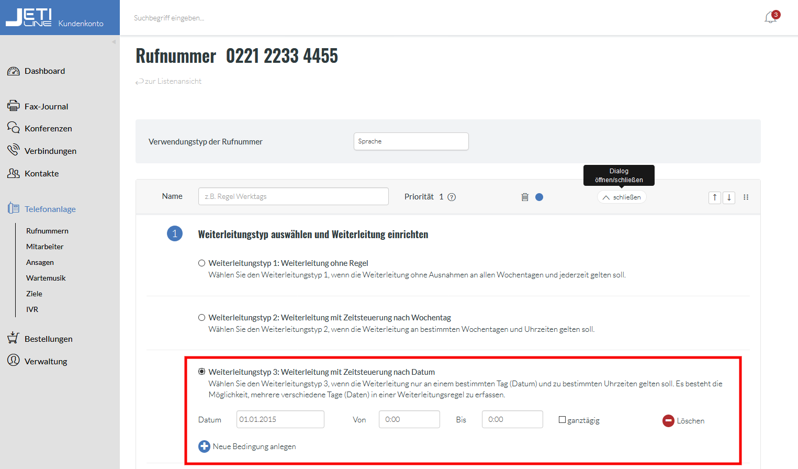The image size is (798, 469).
Task: Enable the ganztägig checkbox
Action: tap(562, 420)
